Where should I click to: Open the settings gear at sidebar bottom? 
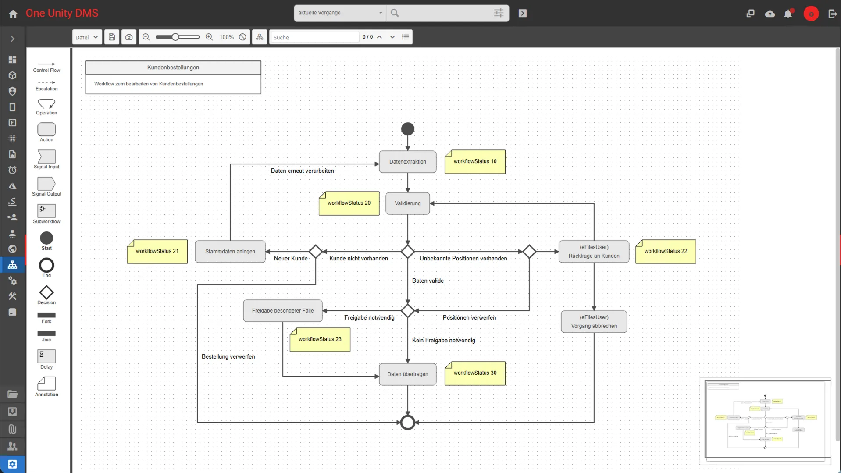click(x=13, y=464)
